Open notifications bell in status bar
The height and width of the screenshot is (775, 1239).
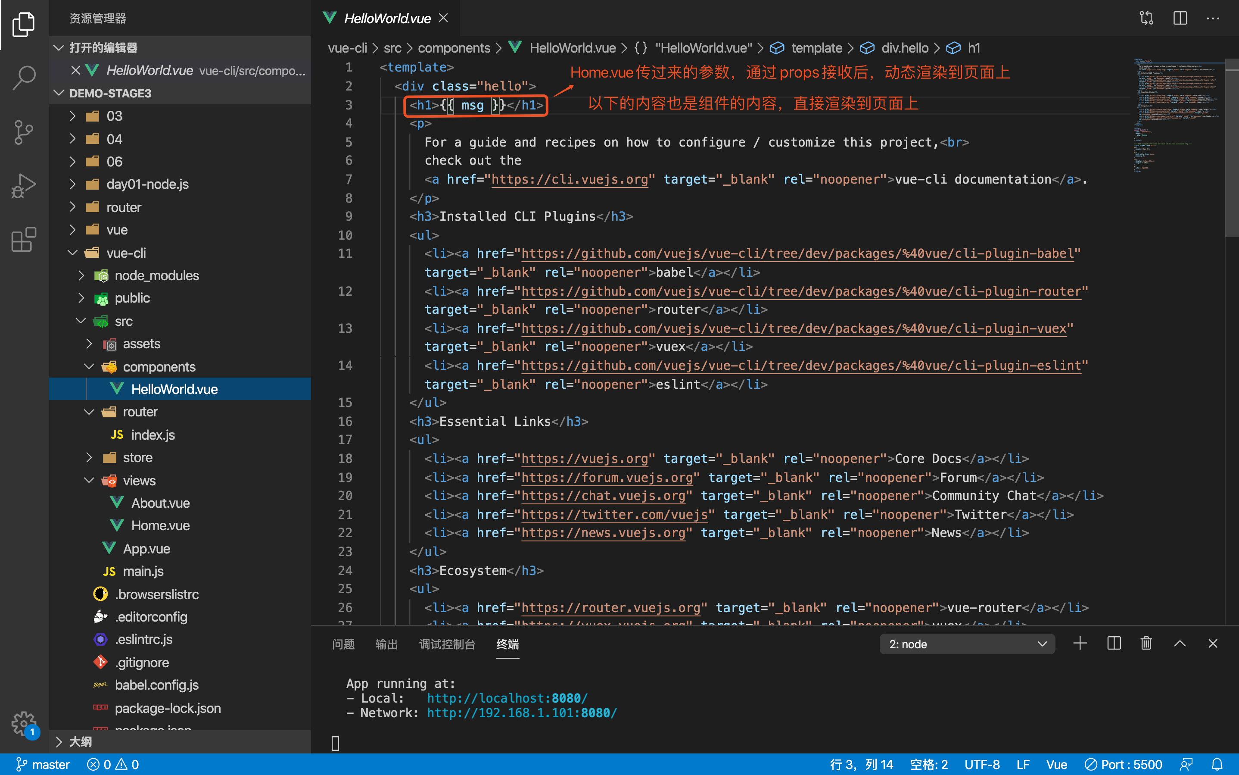point(1217,765)
